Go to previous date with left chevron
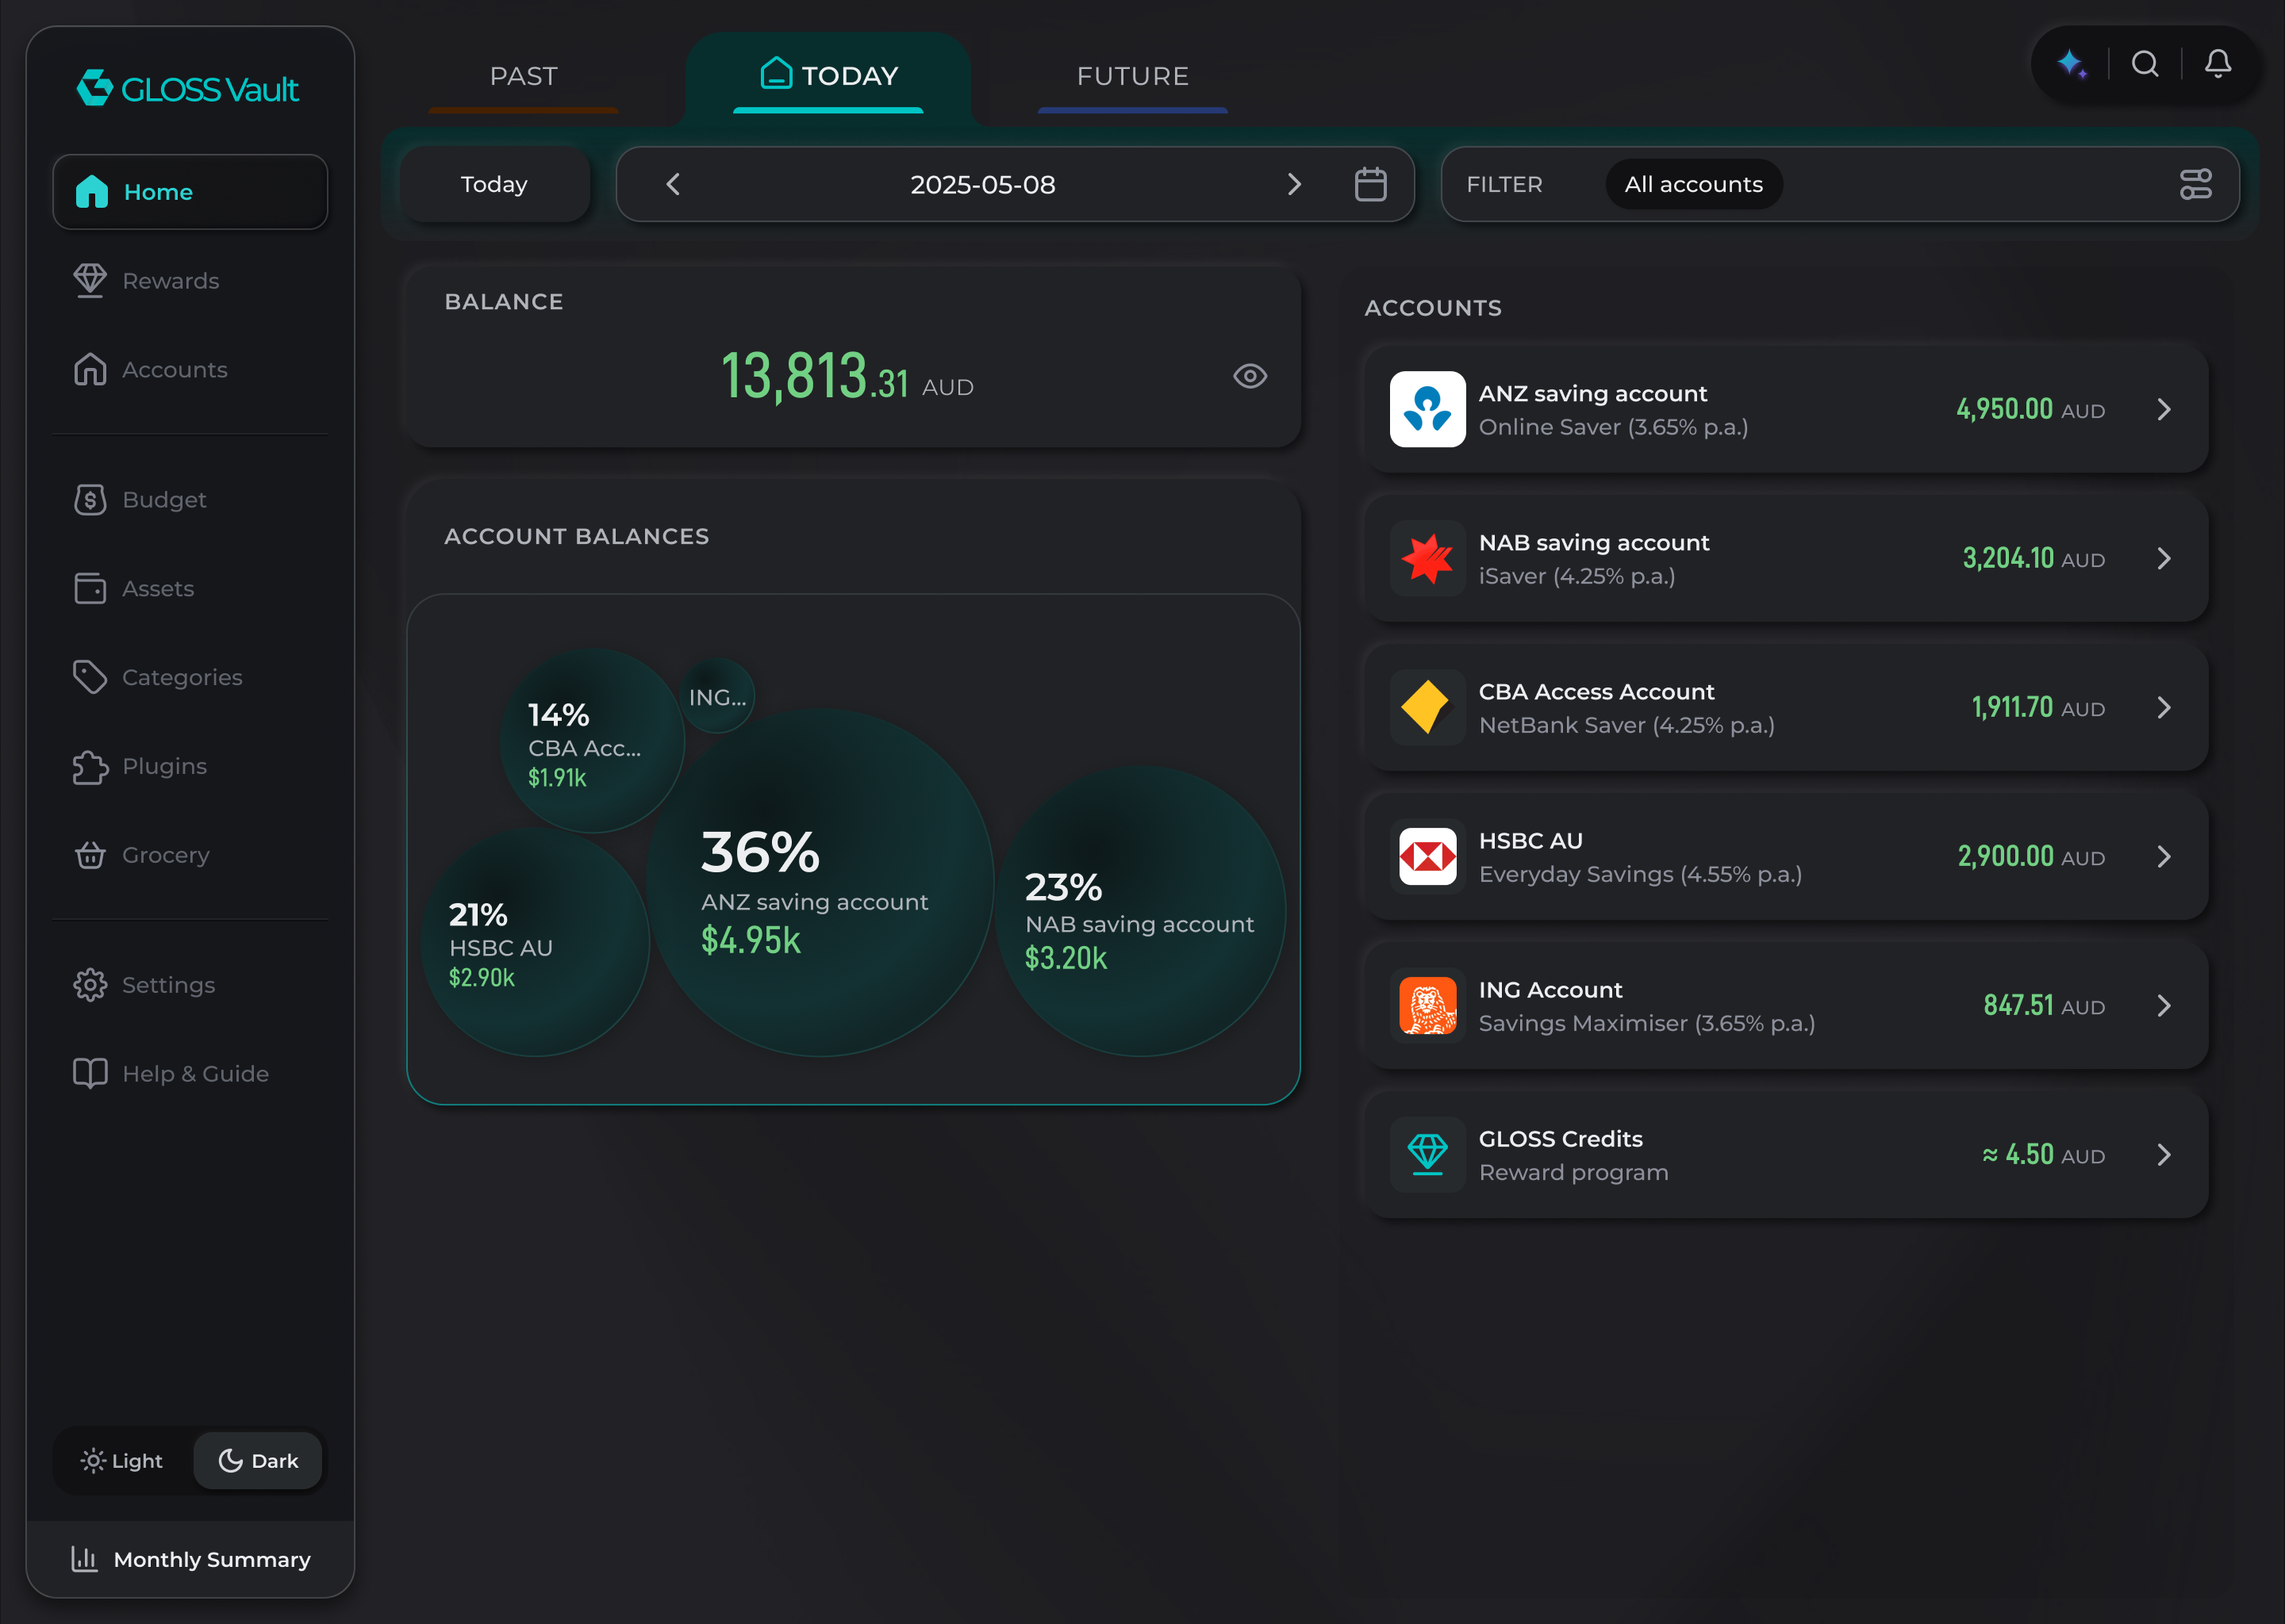2285x1624 pixels. coord(674,184)
